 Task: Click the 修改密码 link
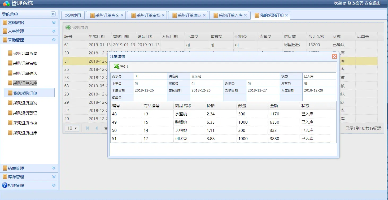[x=355, y=3]
